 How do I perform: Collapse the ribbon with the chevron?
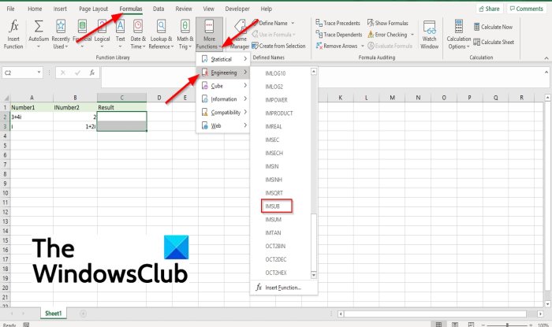point(546,58)
